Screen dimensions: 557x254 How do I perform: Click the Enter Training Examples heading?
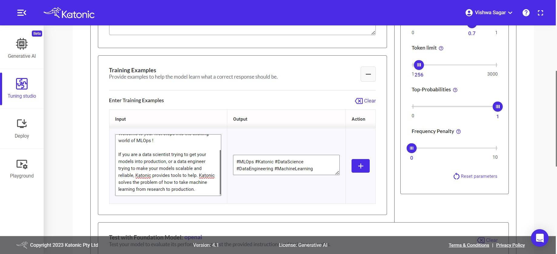(136, 100)
